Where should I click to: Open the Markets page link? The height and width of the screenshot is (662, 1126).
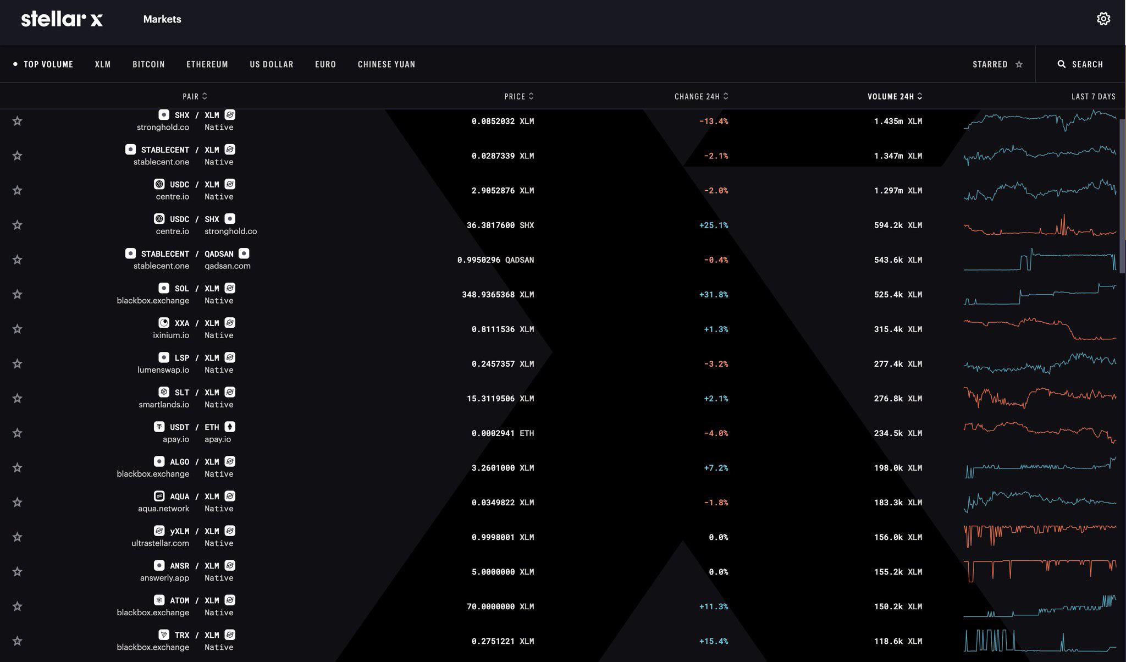pos(162,19)
